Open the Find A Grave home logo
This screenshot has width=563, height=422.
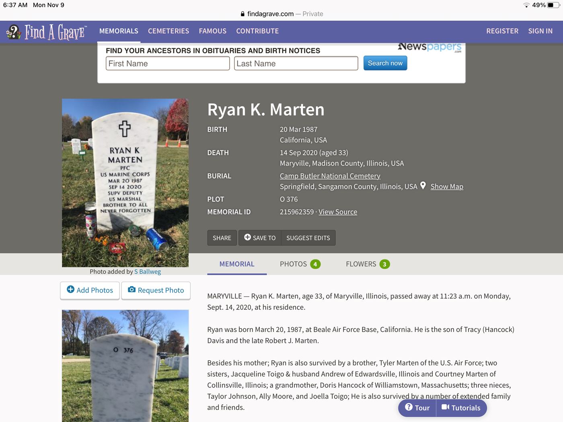tap(47, 32)
